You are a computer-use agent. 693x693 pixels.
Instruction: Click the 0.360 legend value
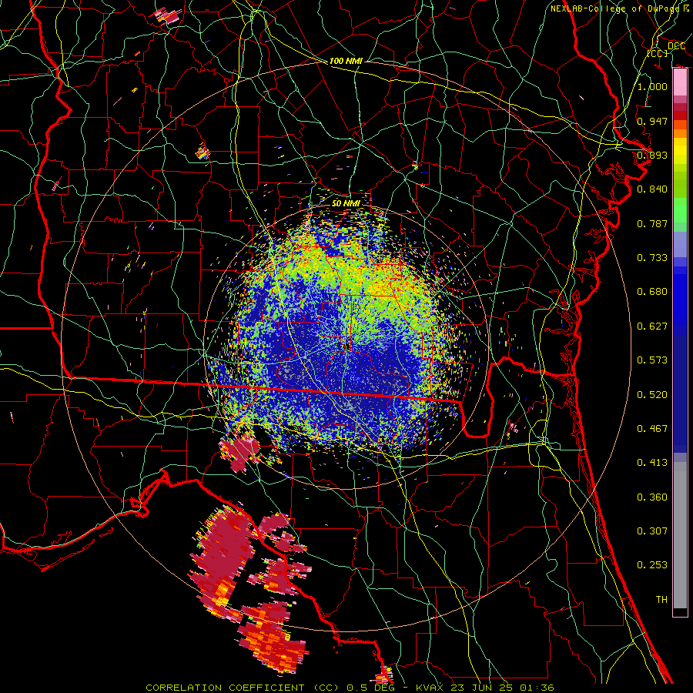652,497
